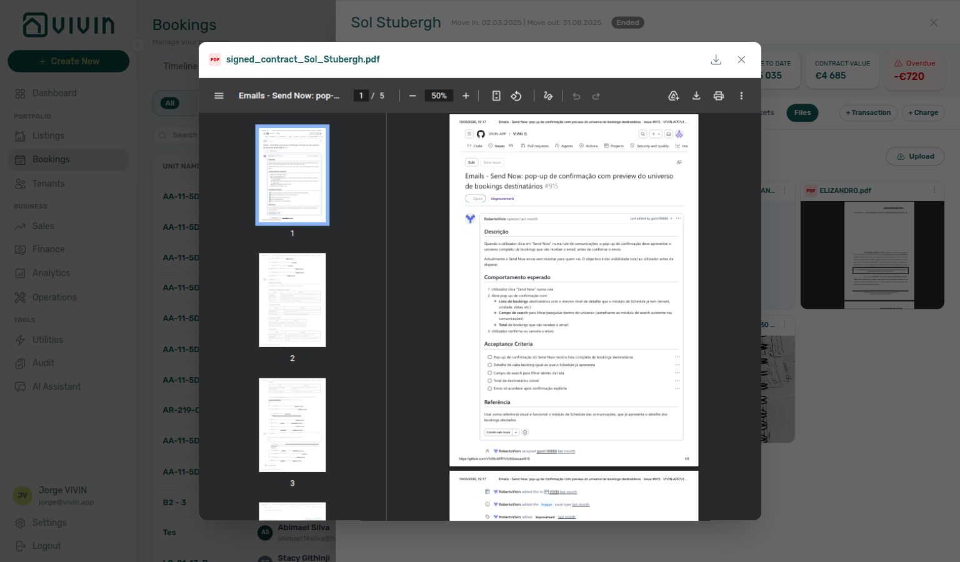Screen dimensions: 960x562
Task: Select the PDF draw annotation tool
Action: click(548, 96)
